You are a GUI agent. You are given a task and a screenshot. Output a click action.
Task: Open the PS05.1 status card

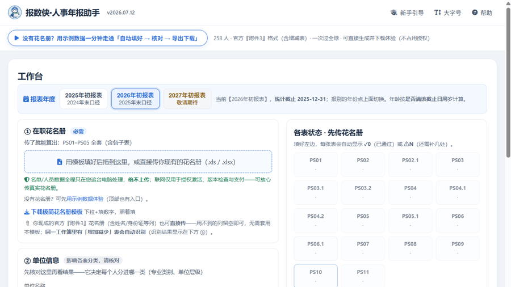[x=411, y=220]
